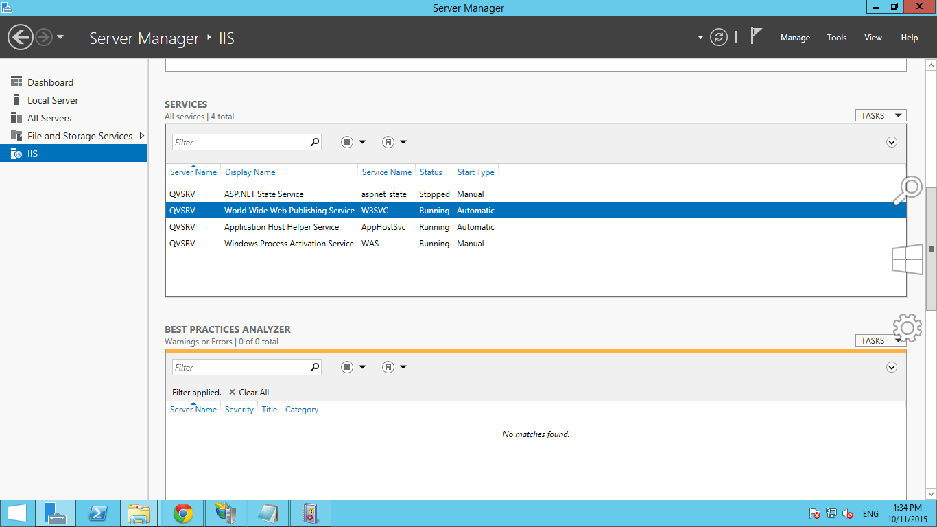Open BPA save query dropdown arrow
This screenshot has width=937, height=527.
403,367
